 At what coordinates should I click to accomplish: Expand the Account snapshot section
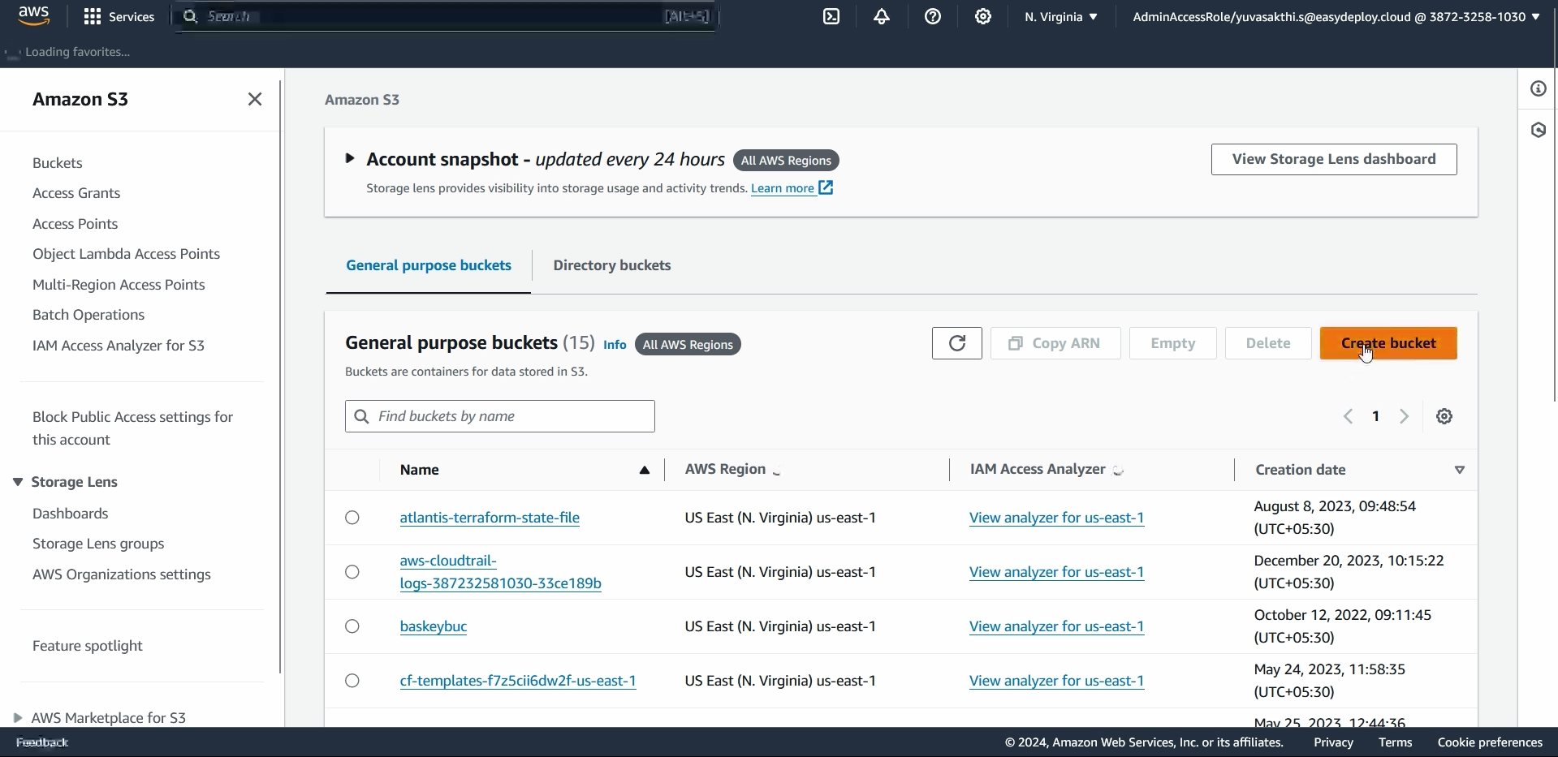[x=350, y=158]
